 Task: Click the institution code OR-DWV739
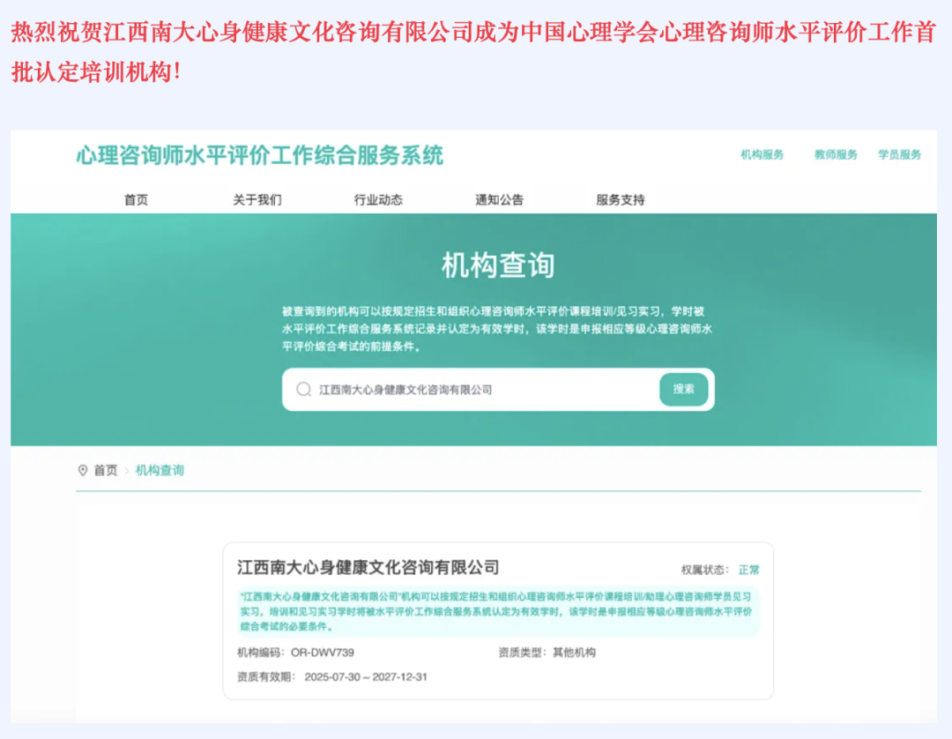click(323, 653)
